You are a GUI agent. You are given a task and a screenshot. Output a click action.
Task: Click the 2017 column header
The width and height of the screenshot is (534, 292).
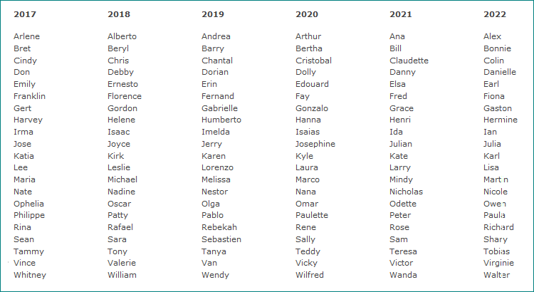point(25,14)
